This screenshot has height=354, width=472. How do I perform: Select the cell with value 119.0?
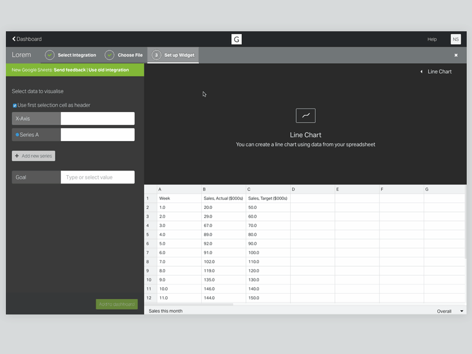coord(224,271)
